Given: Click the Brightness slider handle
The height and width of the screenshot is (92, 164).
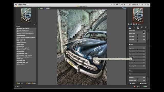Looking at the screenshot, I should tap(137, 50).
